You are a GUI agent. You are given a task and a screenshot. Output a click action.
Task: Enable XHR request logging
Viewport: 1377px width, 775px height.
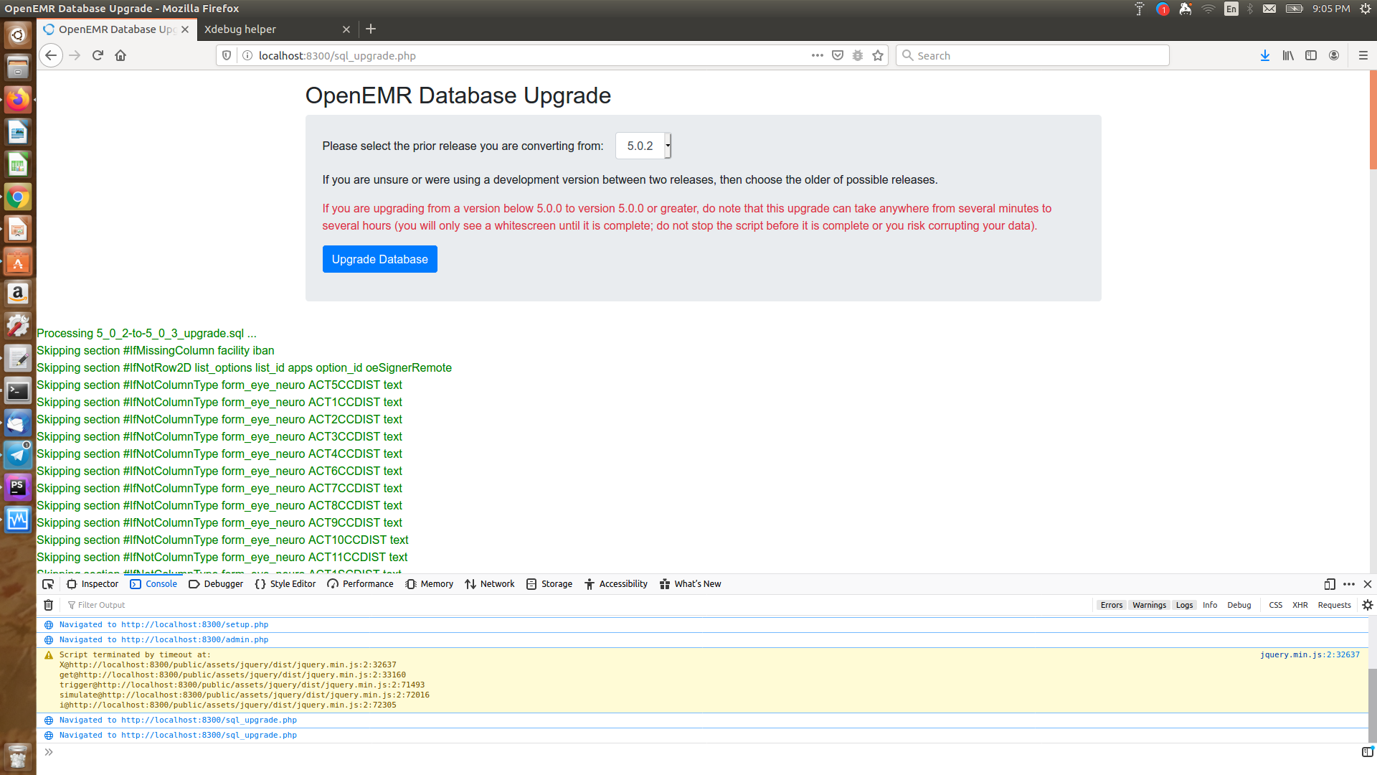(1300, 605)
